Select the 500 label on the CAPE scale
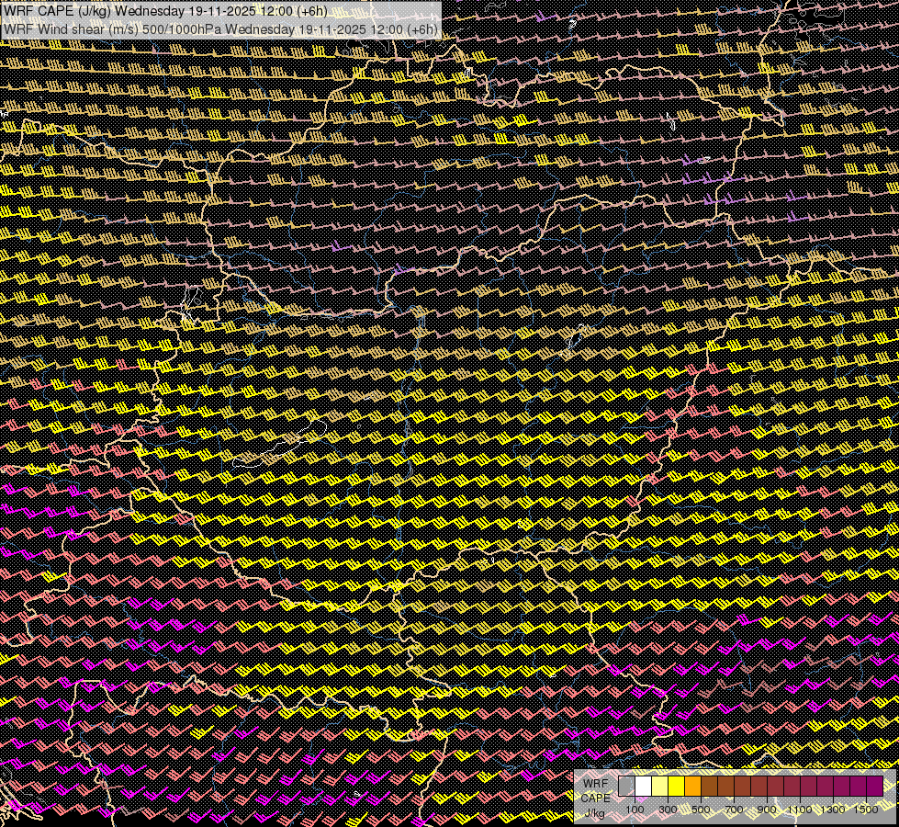899x827 pixels. coord(701,810)
